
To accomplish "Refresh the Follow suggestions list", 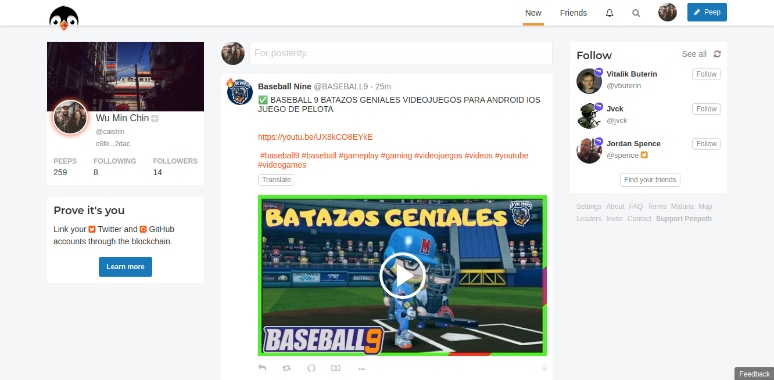I will (x=717, y=54).
